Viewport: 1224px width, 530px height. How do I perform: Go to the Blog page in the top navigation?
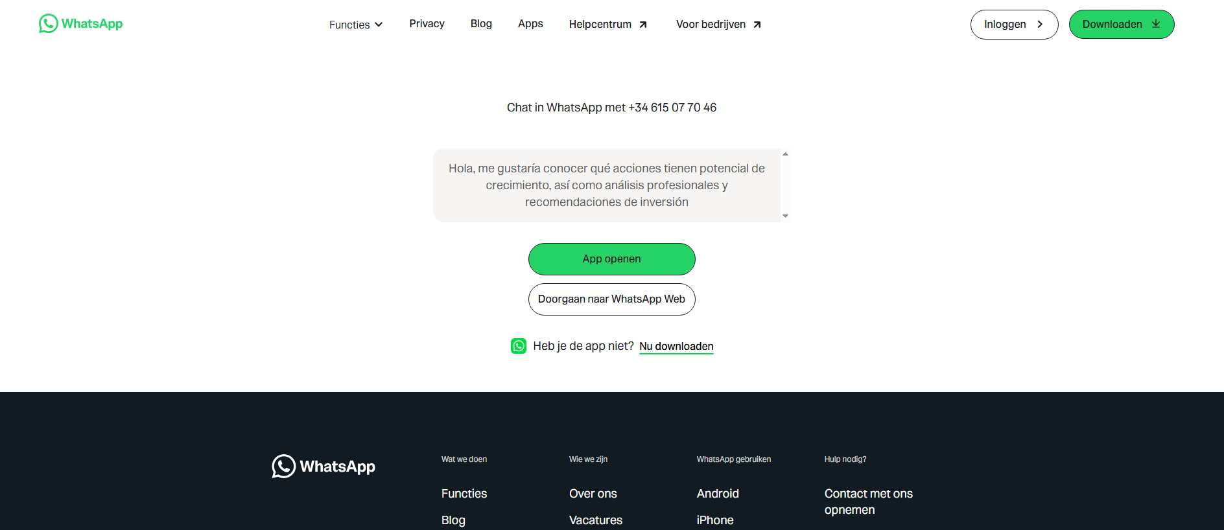(x=481, y=24)
